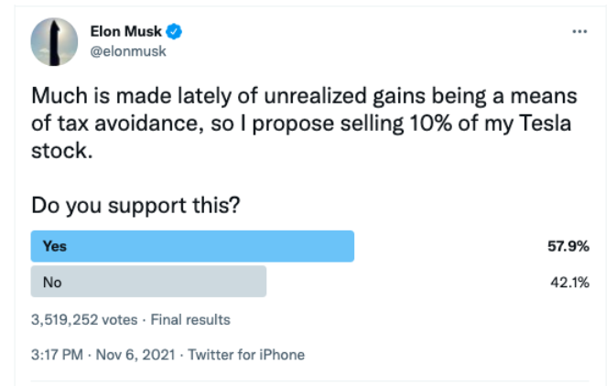This screenshot has width=616, height=386.
Task: Click the tweet text about unrealized gains
Action: tap(304, 123)
